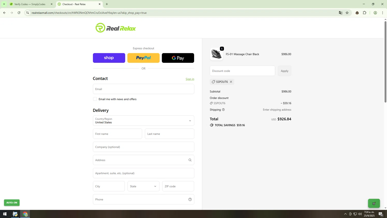Click the order discount value $59.16
This screenshot has width=387, height=218.
[x=286, y=103]
